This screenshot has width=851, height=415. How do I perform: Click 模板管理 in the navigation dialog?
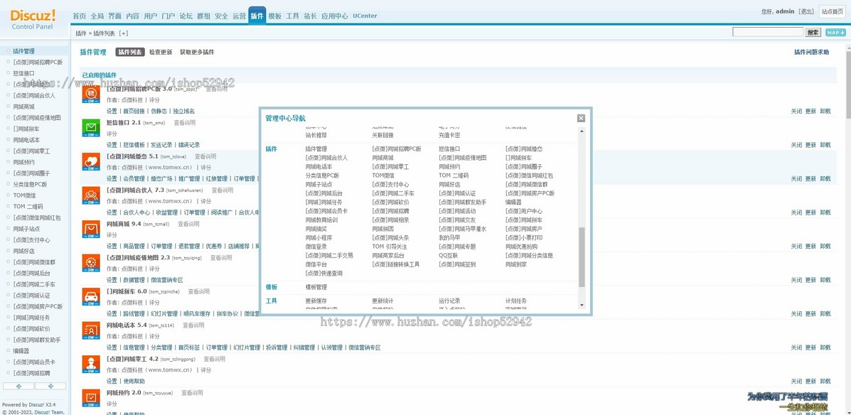pos(316,287)
